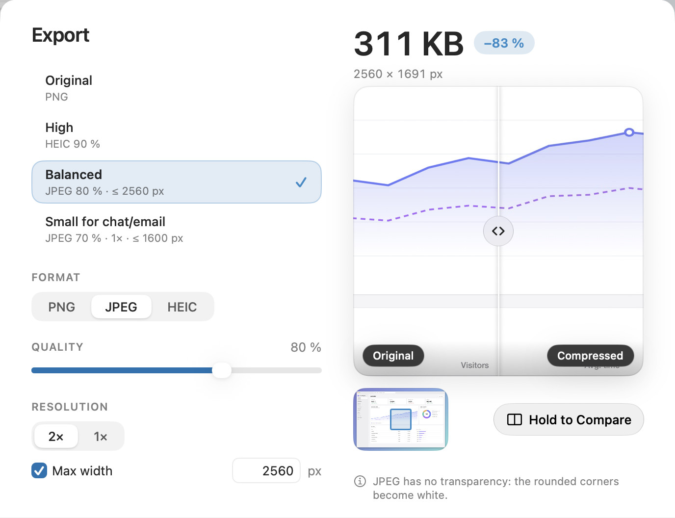
Task: Click the quality slider knob
Action: (x=222, y=370)
